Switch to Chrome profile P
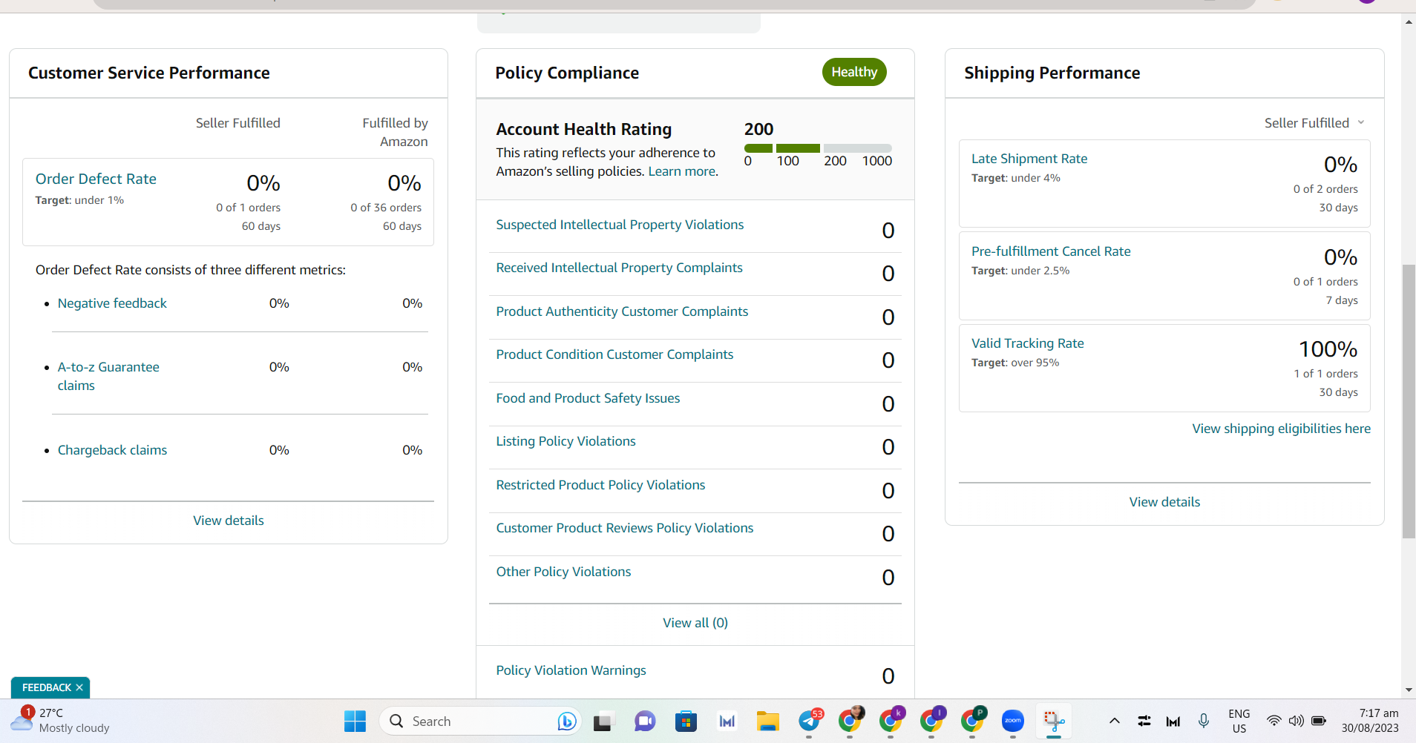 973,720
